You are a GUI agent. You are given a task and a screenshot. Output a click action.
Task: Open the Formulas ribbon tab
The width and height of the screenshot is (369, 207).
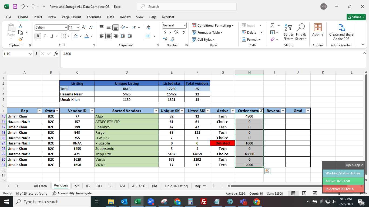[94, 17]
